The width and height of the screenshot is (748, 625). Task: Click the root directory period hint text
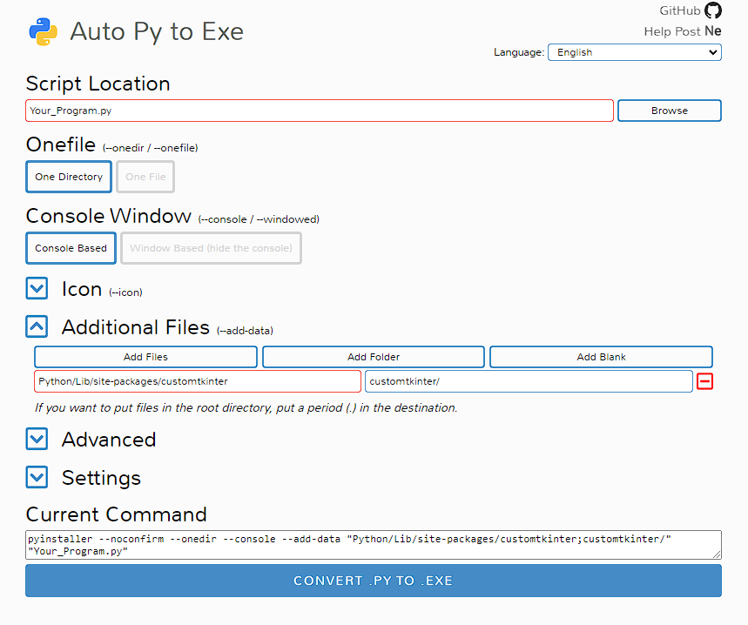point(246,408)
